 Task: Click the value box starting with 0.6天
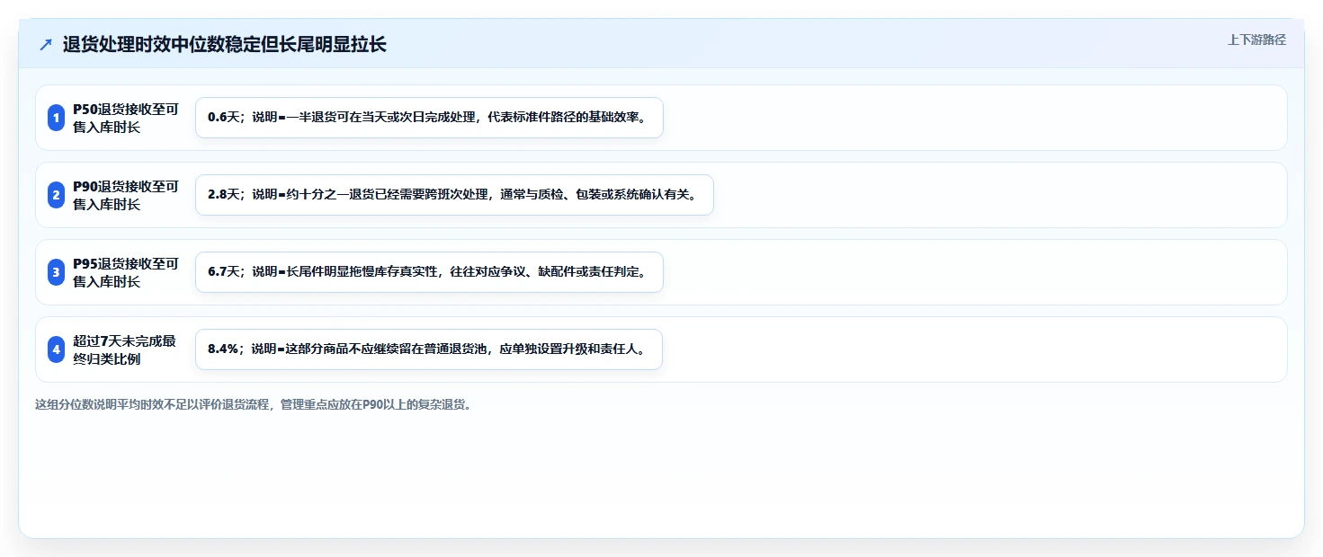click(429, 118)
